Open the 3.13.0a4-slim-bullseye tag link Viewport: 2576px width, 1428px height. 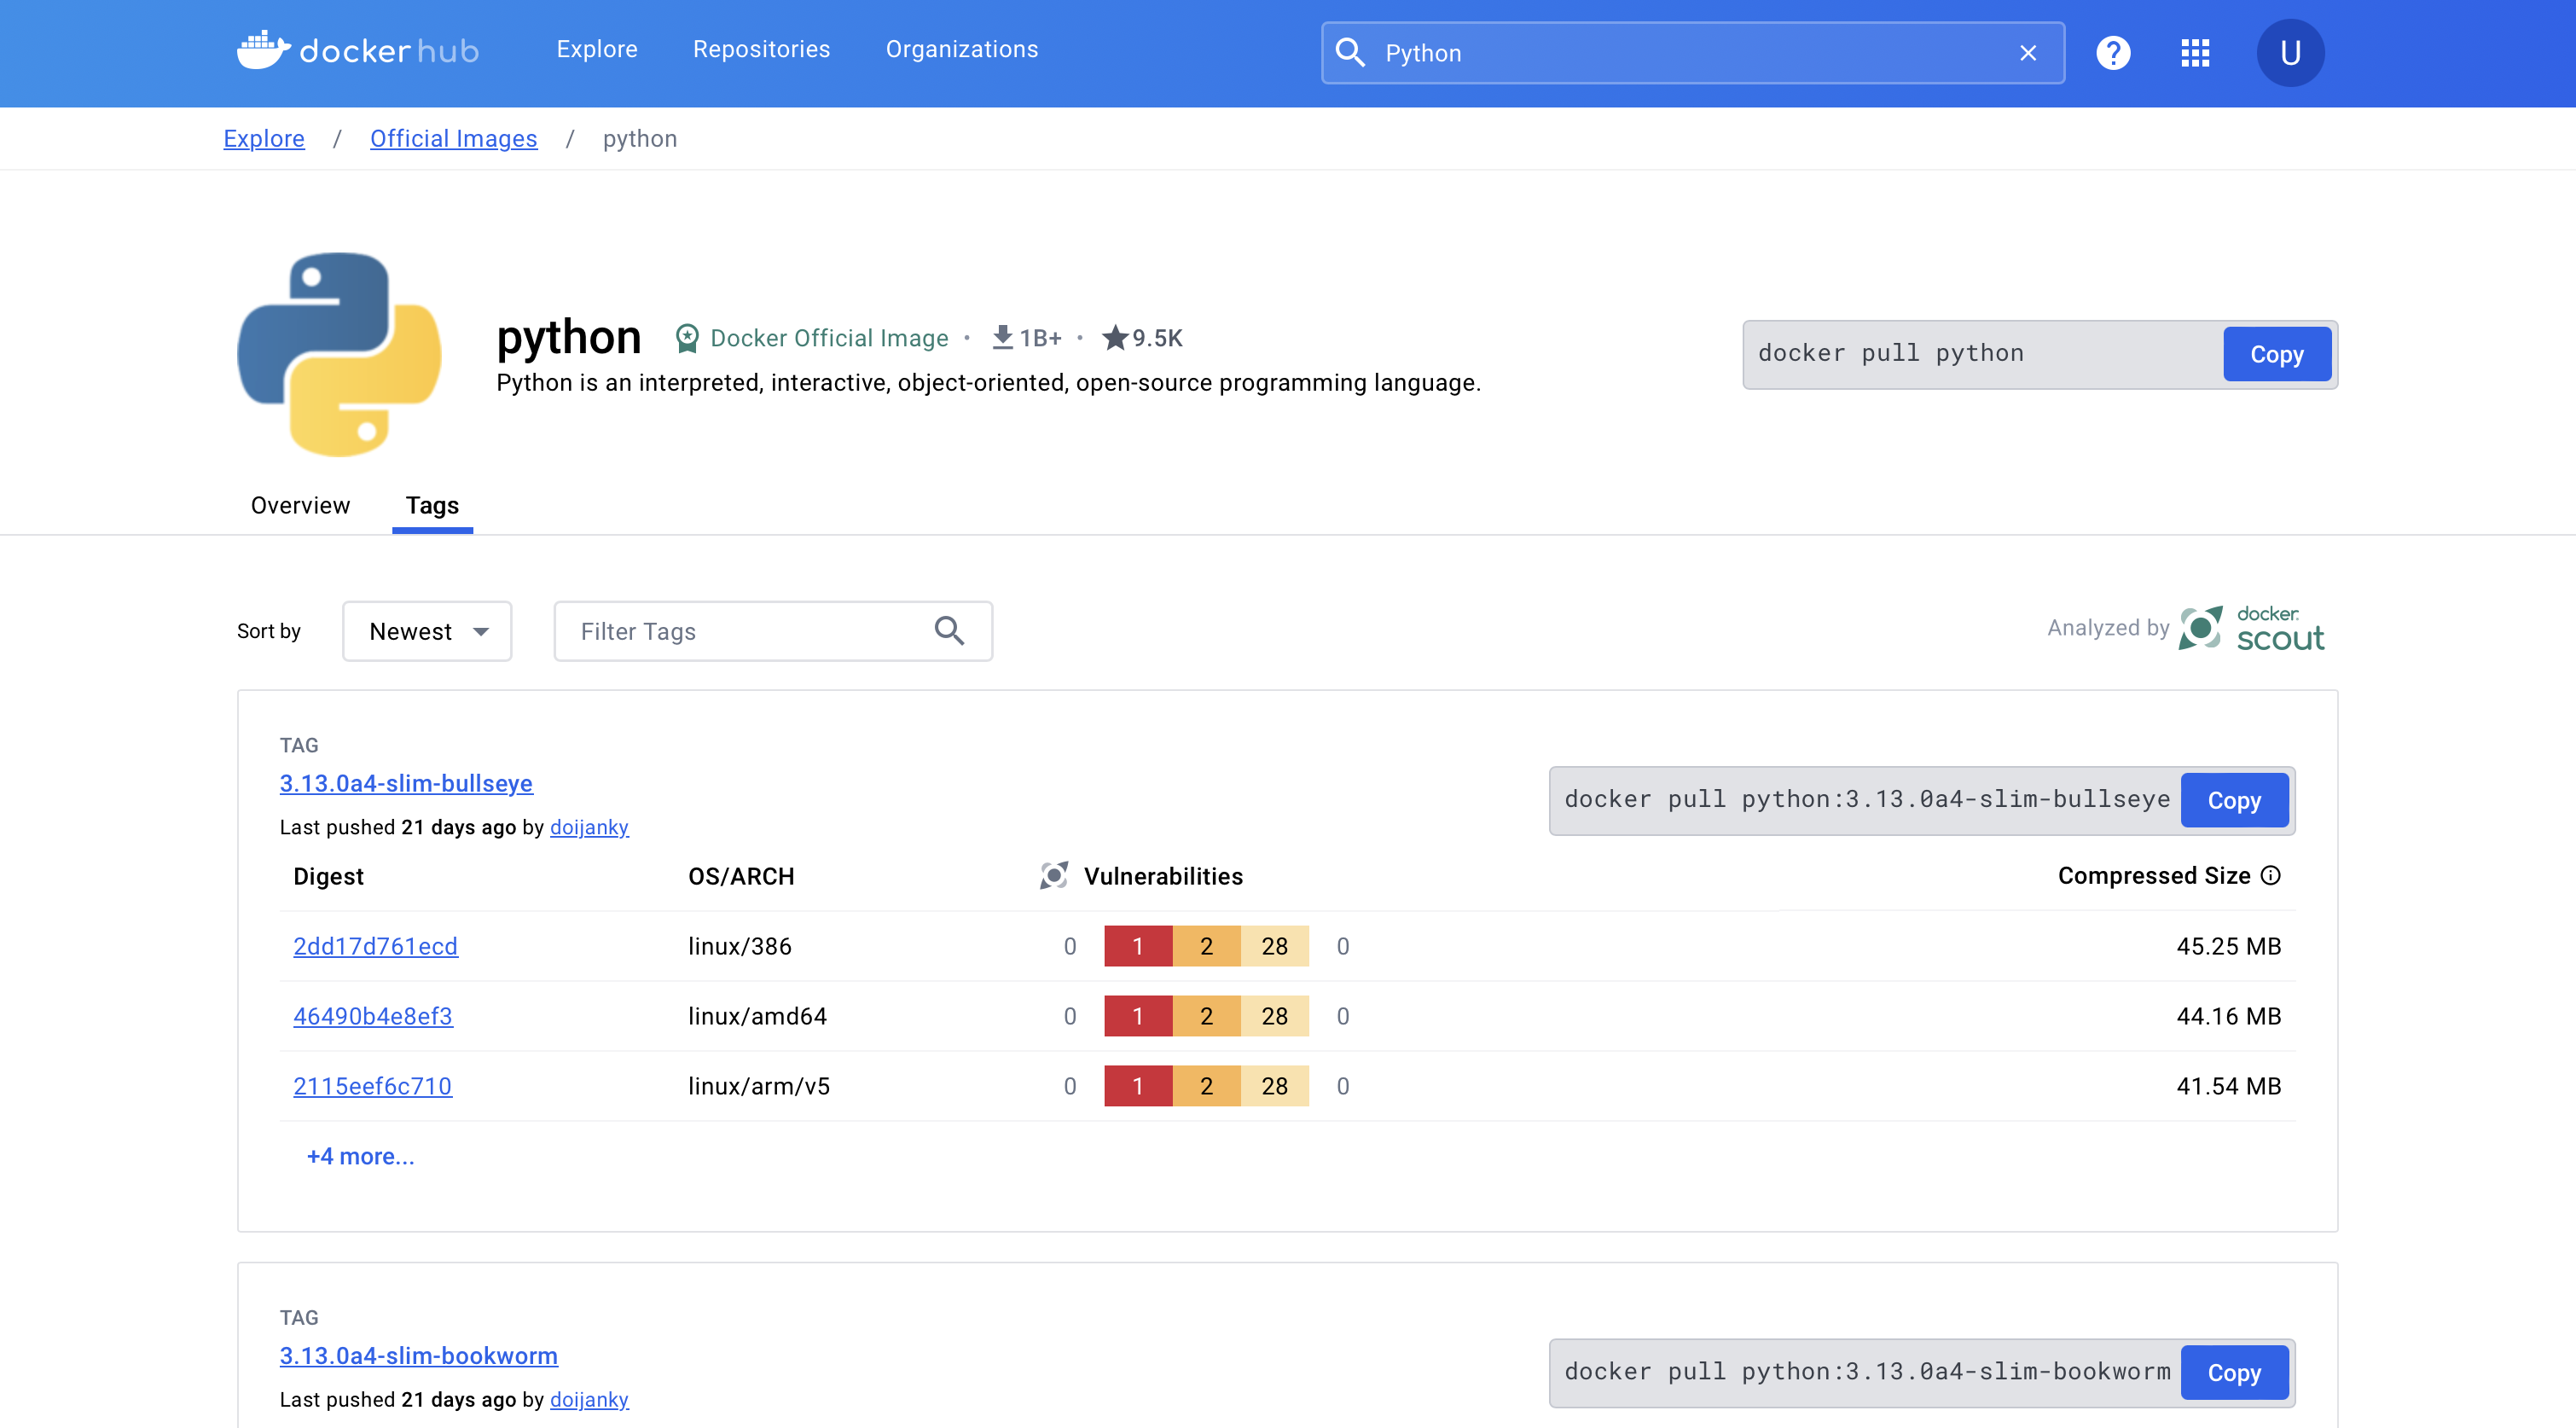point(406,783)
